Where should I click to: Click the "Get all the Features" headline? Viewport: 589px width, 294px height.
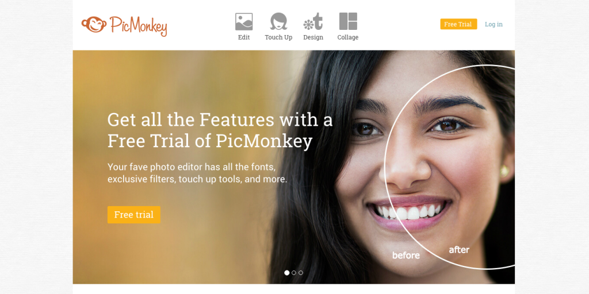click(220, 130)
